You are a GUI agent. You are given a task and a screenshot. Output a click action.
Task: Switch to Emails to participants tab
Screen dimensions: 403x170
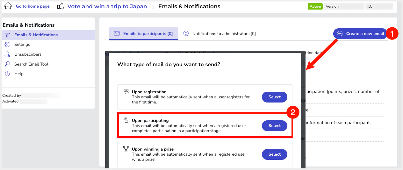pos(143,34)
